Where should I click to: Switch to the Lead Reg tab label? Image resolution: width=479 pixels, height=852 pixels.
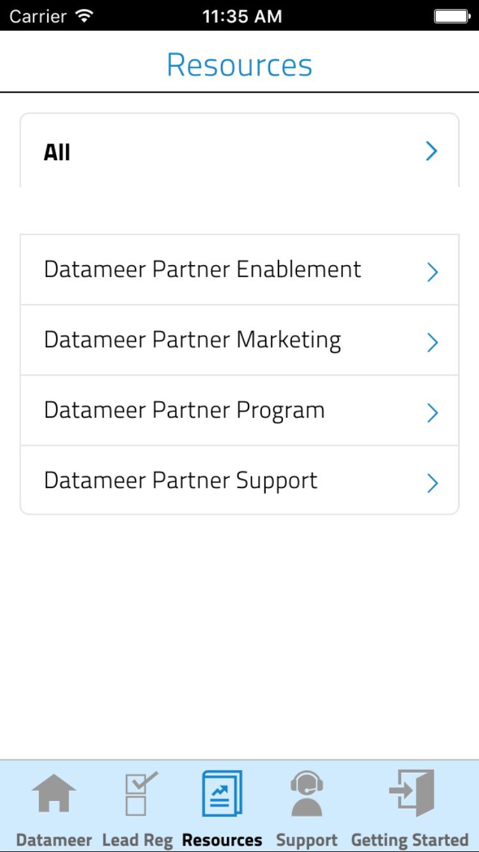pos(137,839)
